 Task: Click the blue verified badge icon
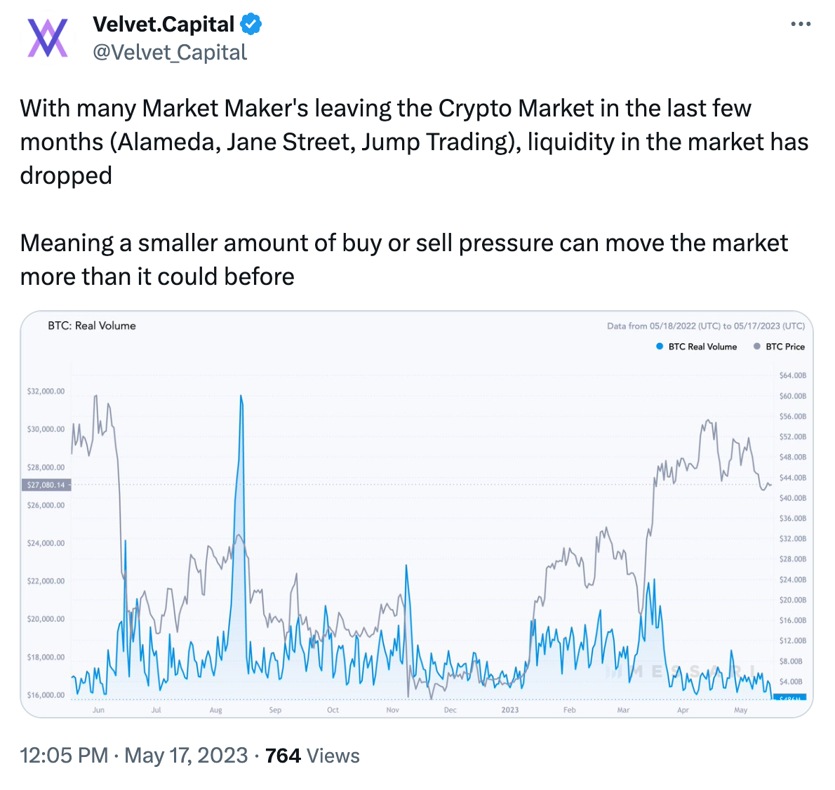(x=250, y=25)
